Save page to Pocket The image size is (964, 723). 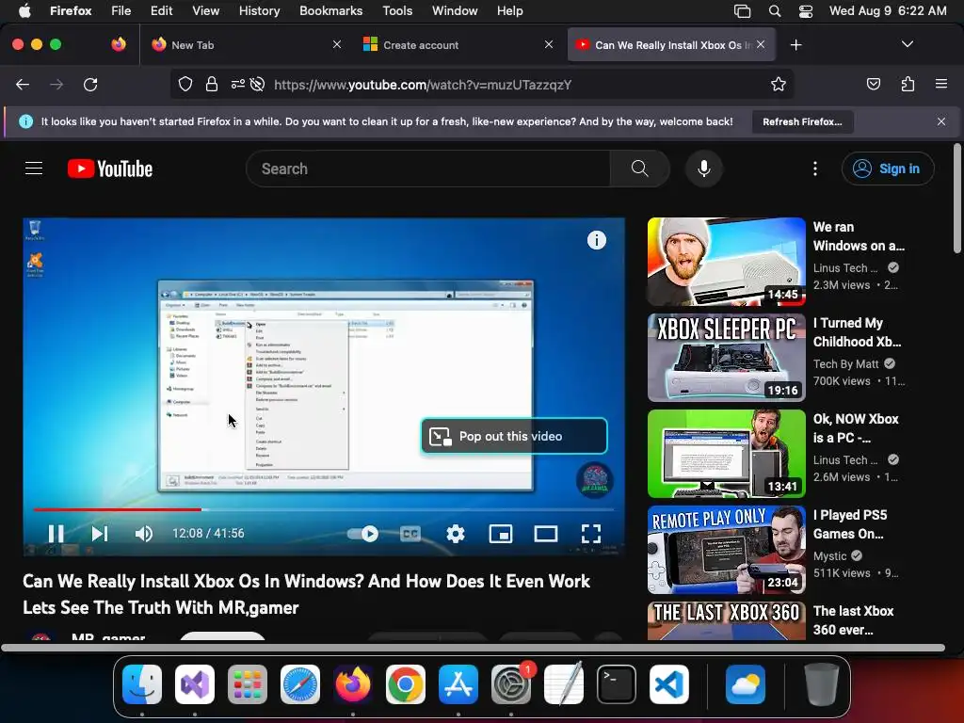click(874, 84)
